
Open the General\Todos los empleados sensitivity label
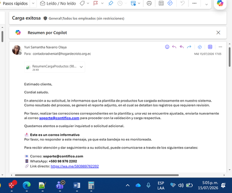tap(86, 19)
